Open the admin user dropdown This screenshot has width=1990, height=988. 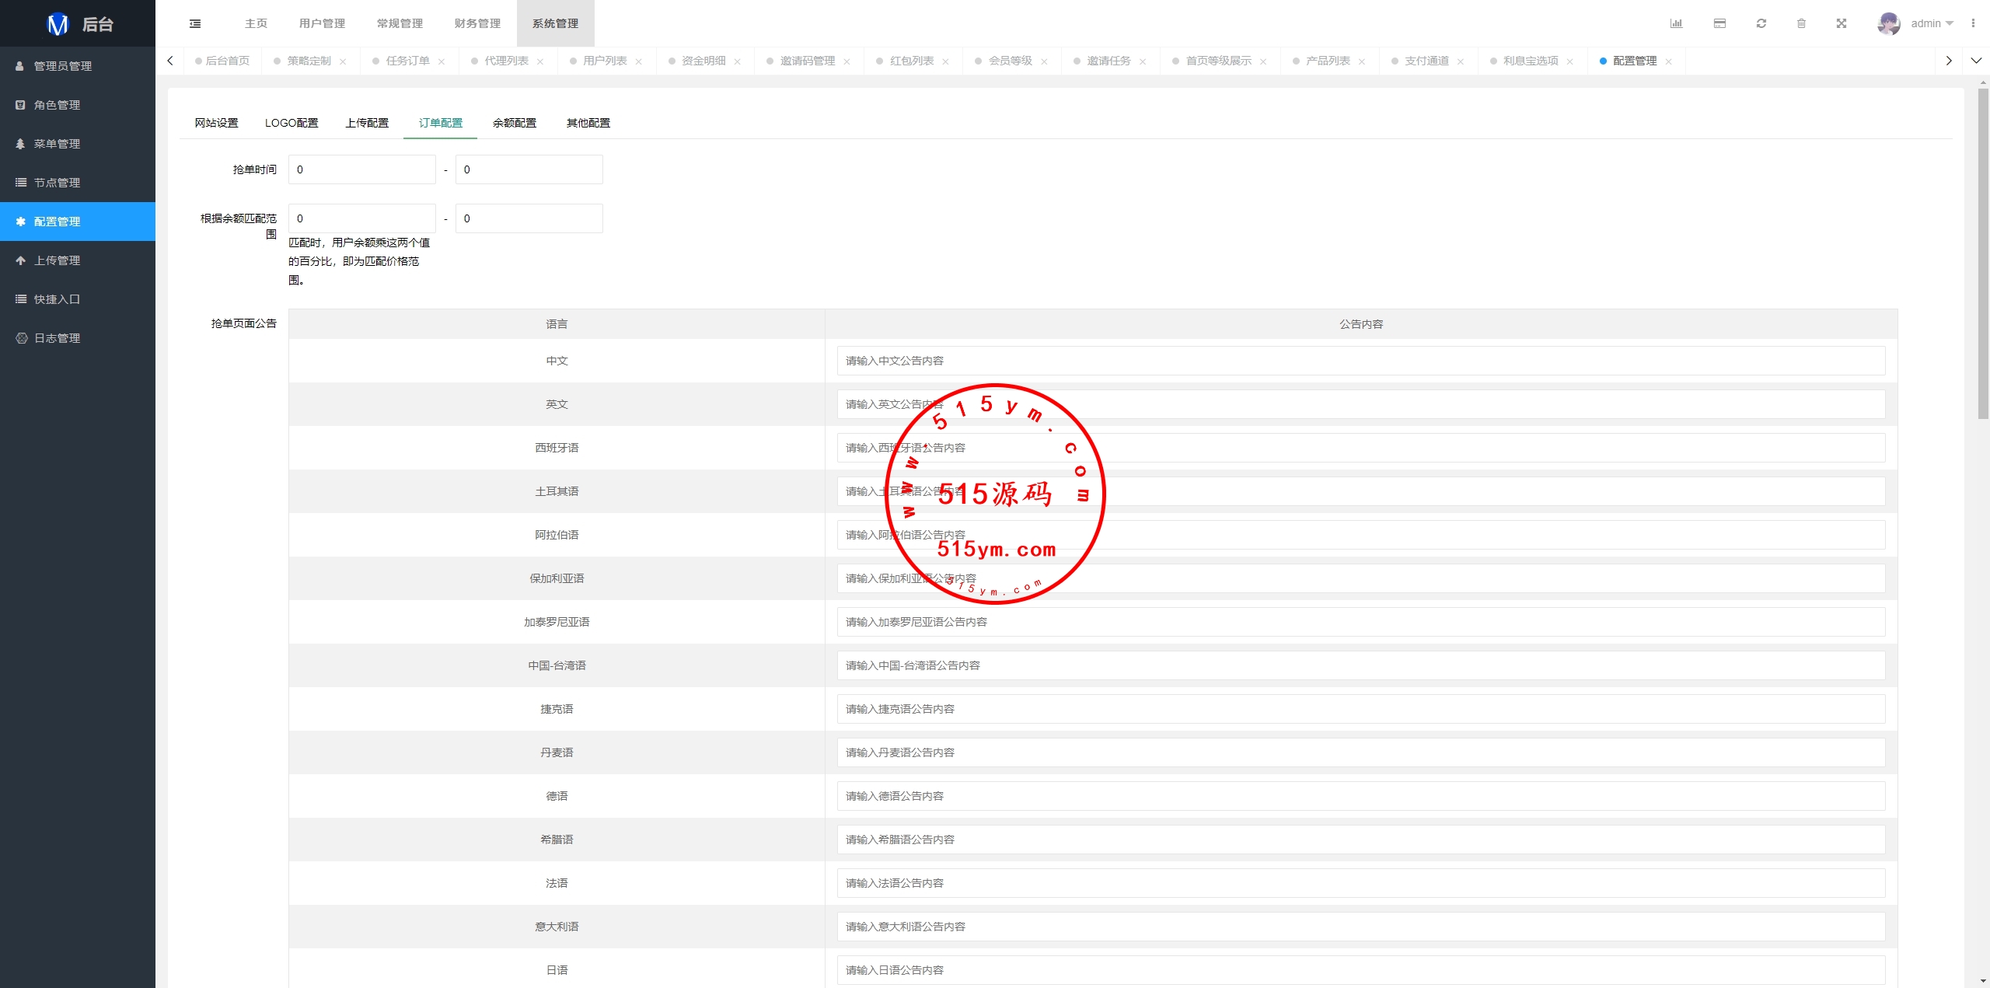(x=1931, y=23)
